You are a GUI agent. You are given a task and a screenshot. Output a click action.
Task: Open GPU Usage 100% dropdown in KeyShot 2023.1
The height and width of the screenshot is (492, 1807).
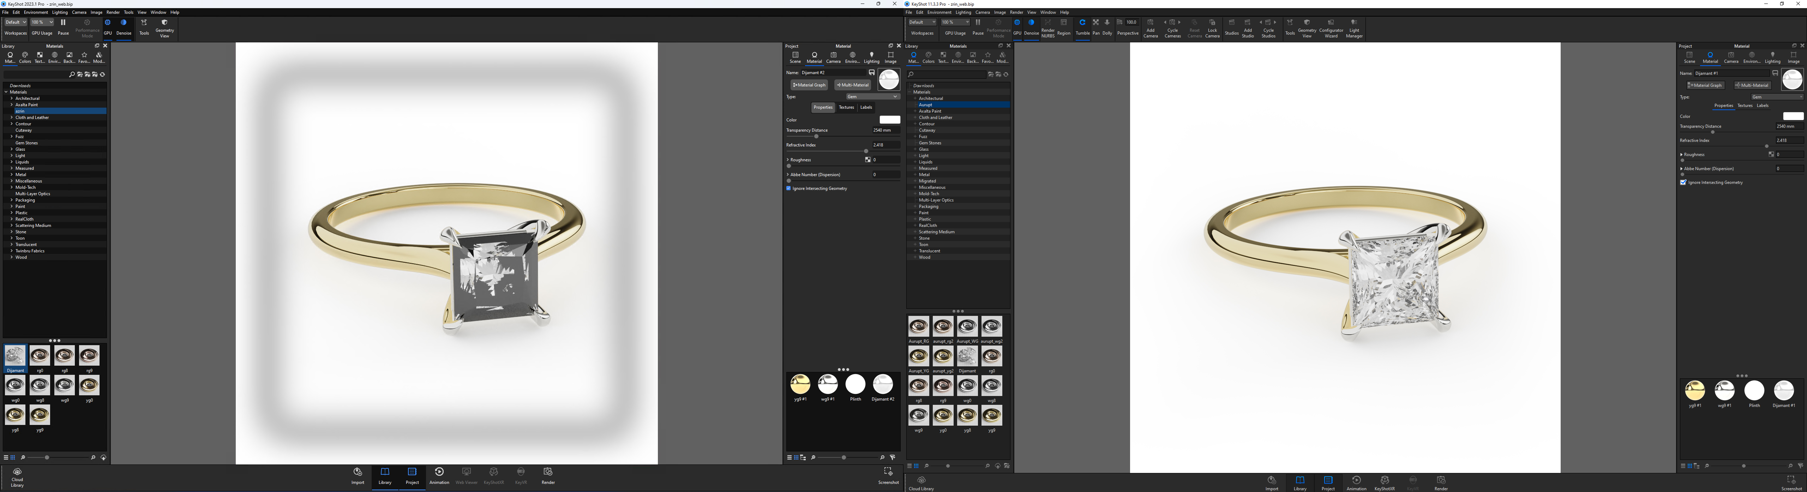click(x=41, y=23)
